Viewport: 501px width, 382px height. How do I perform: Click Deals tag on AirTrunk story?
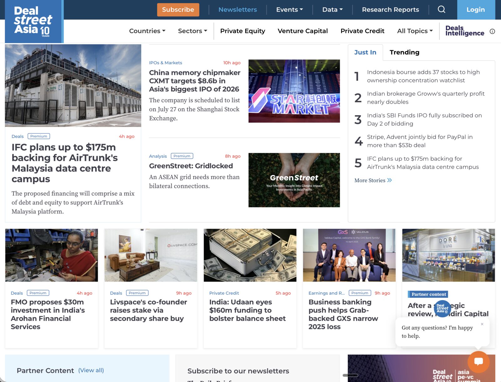pos(18,136)
